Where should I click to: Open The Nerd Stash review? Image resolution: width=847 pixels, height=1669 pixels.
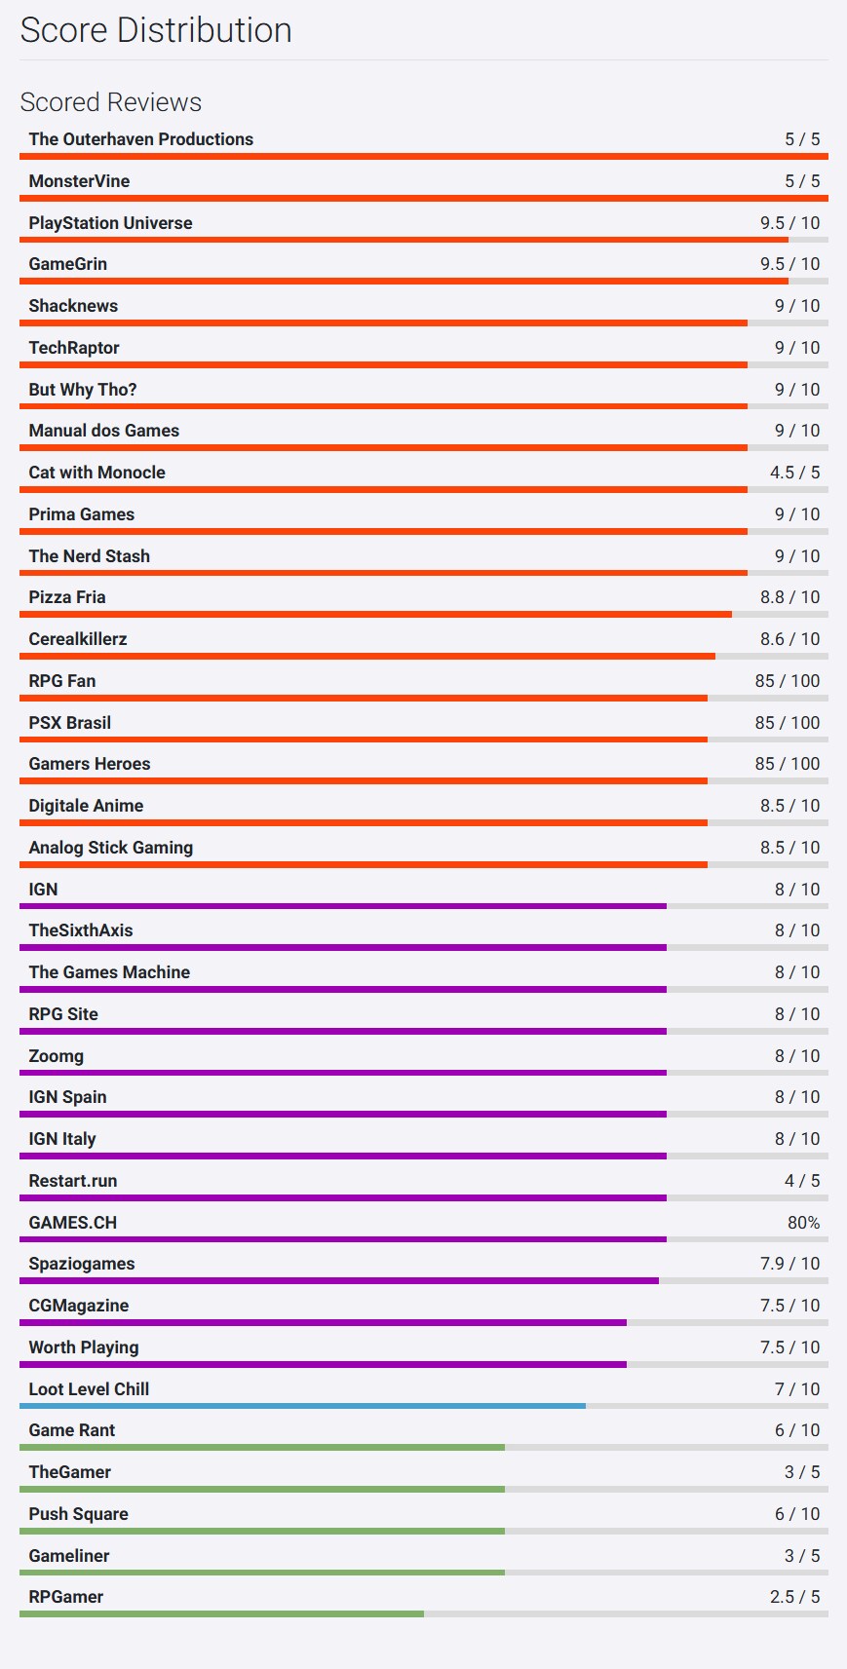tap(89, 556)
